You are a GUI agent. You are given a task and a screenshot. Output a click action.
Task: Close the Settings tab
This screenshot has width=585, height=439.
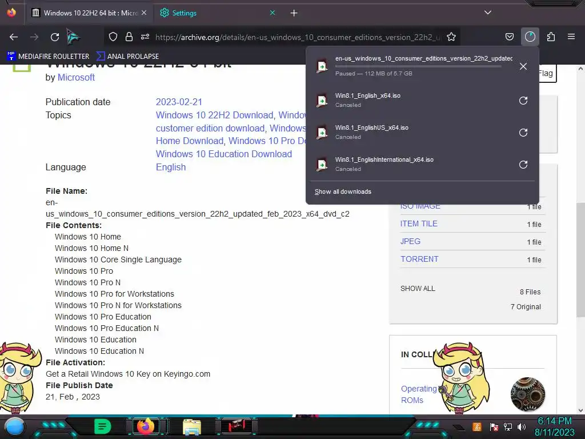[x=273, y=13]
